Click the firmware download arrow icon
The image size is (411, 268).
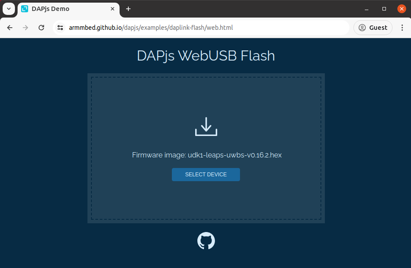206,127
